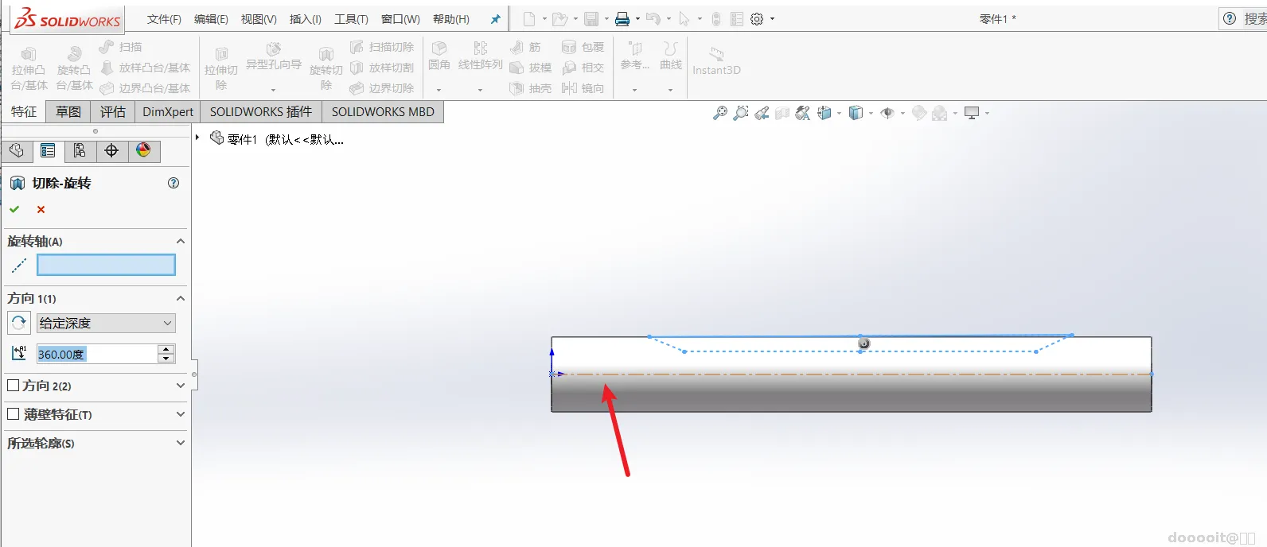Open the 帮助(H) menu
The image size is (1267, 547).
tap(451, 19)
